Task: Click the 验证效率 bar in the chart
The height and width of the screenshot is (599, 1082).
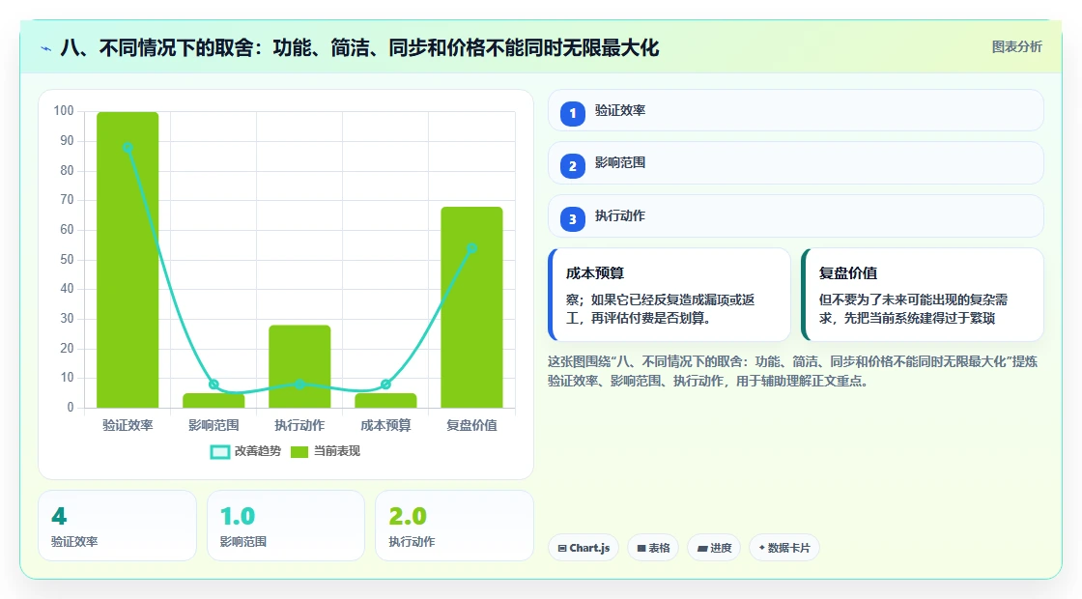Action: click(128, 260)
